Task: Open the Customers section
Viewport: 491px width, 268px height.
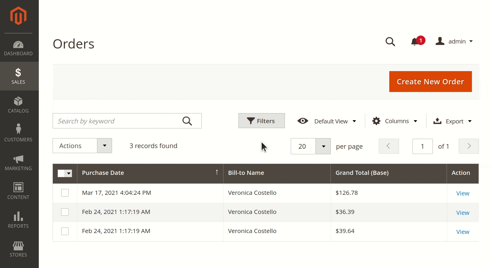Action: tap(18, 133)
